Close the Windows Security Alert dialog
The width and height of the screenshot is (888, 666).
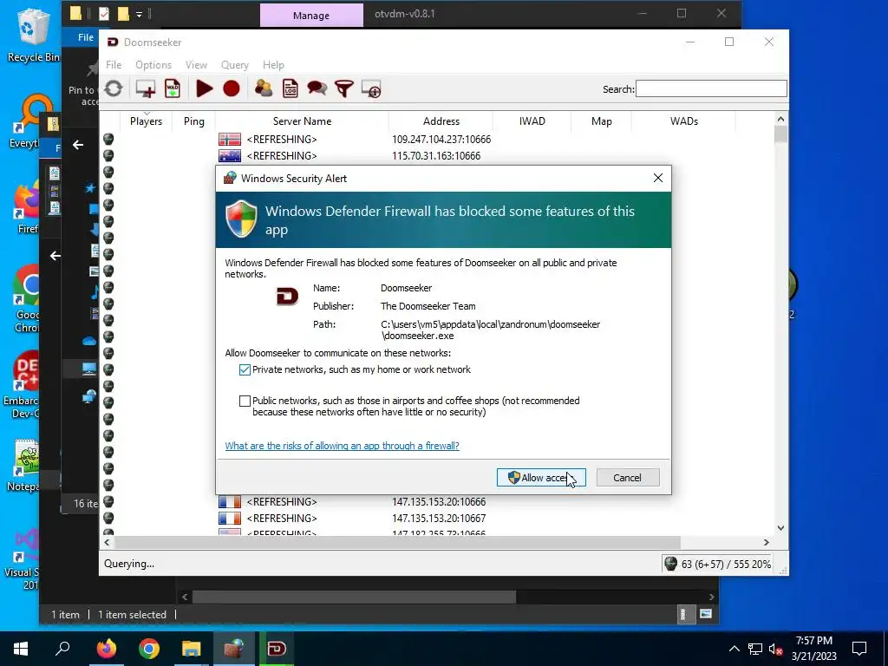[x=658, y=178]
